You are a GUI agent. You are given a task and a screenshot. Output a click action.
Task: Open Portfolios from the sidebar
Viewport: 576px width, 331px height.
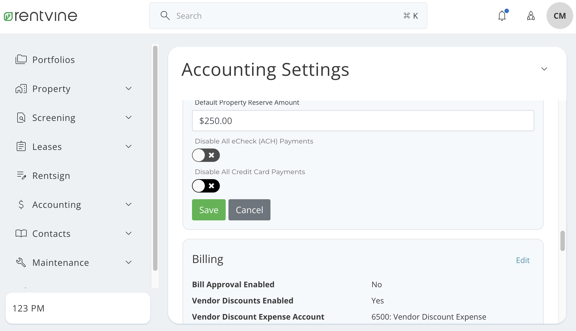53,60
